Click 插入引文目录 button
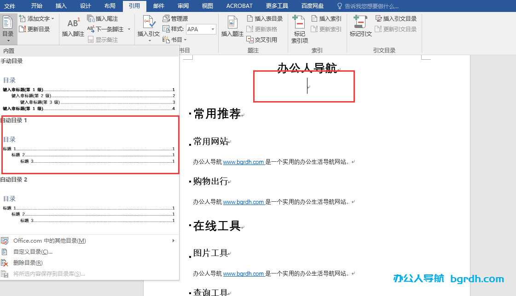 tap(396, 19)
